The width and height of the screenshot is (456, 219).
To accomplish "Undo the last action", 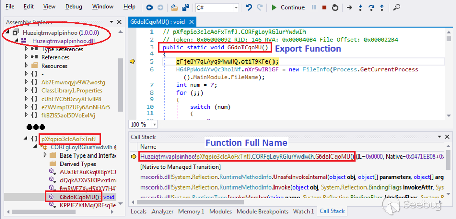I will 249,7.
